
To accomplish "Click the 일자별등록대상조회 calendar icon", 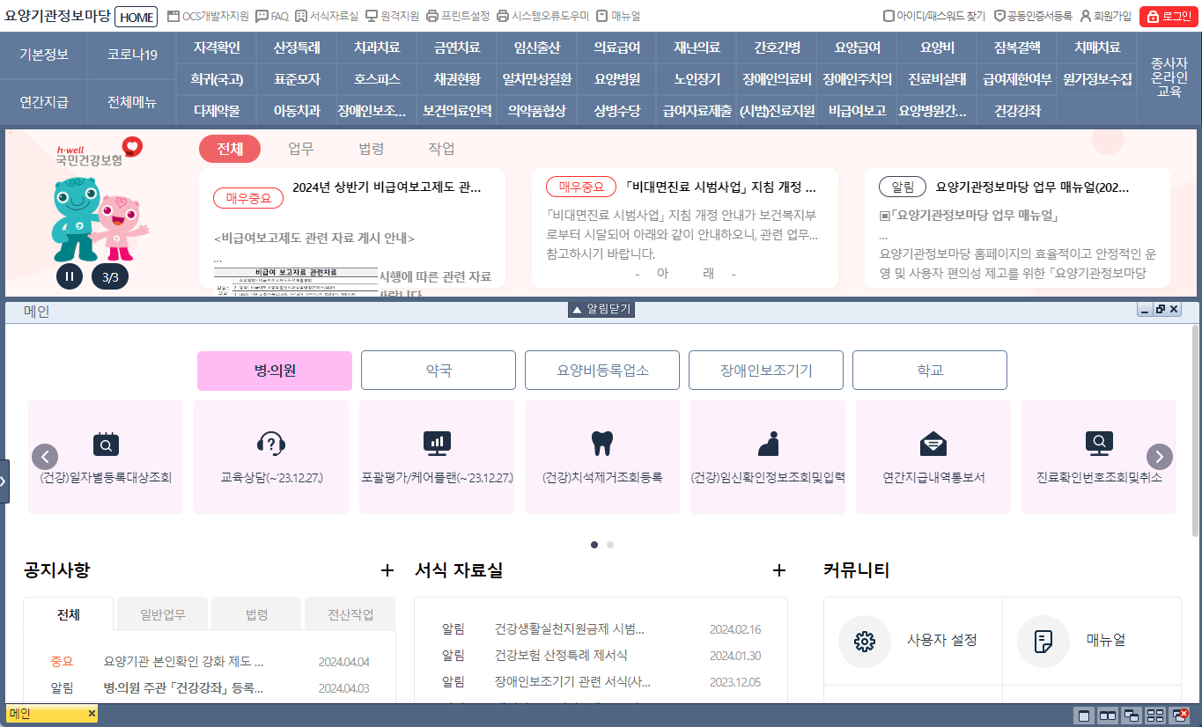I will click(x=106, y=443).
